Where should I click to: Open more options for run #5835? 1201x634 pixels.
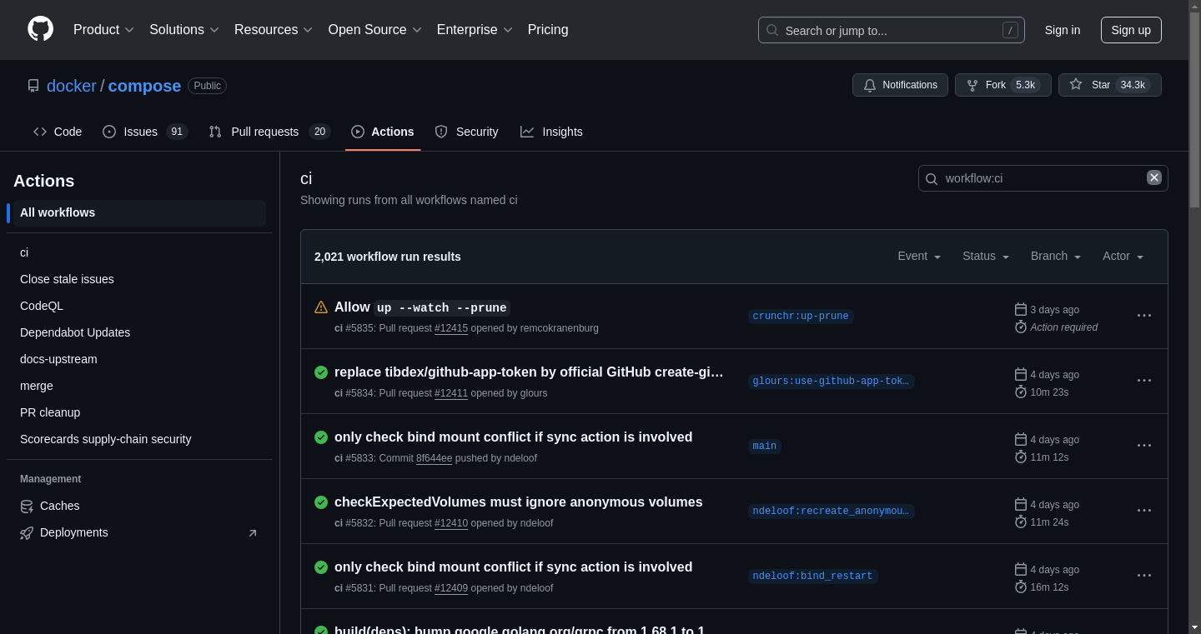point(1144,316)
